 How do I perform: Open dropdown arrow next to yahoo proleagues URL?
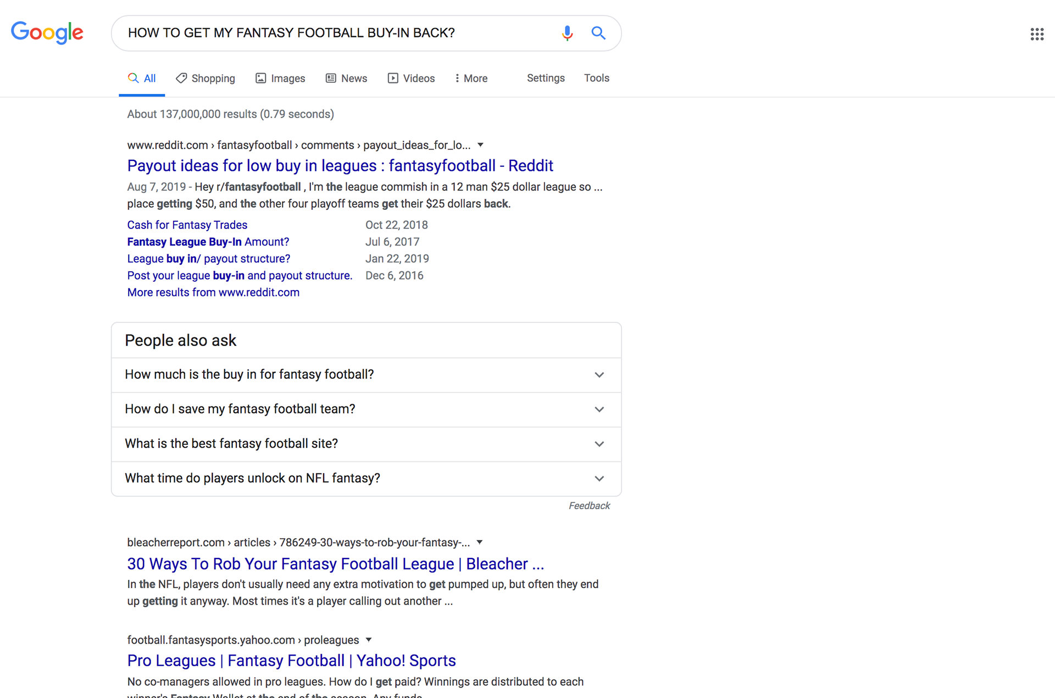pos(369,640)
